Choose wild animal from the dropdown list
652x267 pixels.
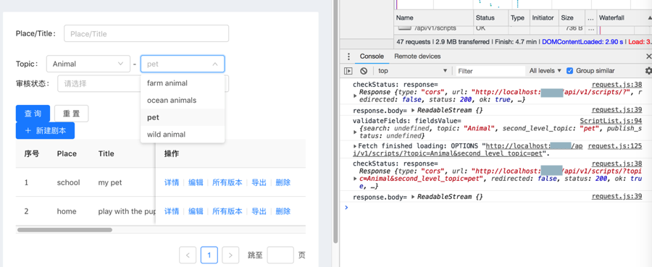pos(183,135)
